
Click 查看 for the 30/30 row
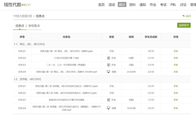pos(176,51)
